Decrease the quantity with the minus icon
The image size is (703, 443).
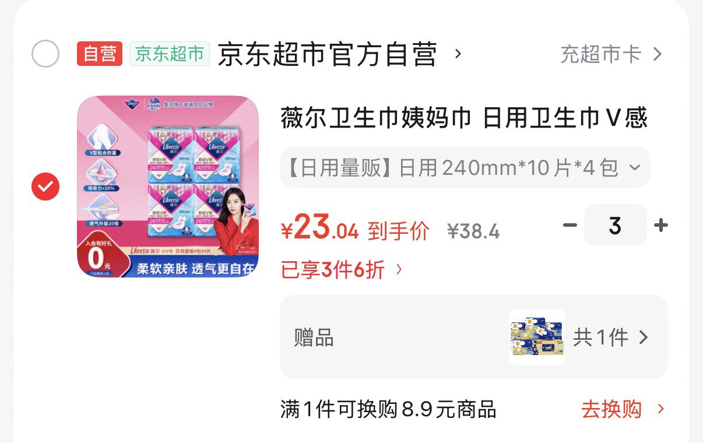570,225
